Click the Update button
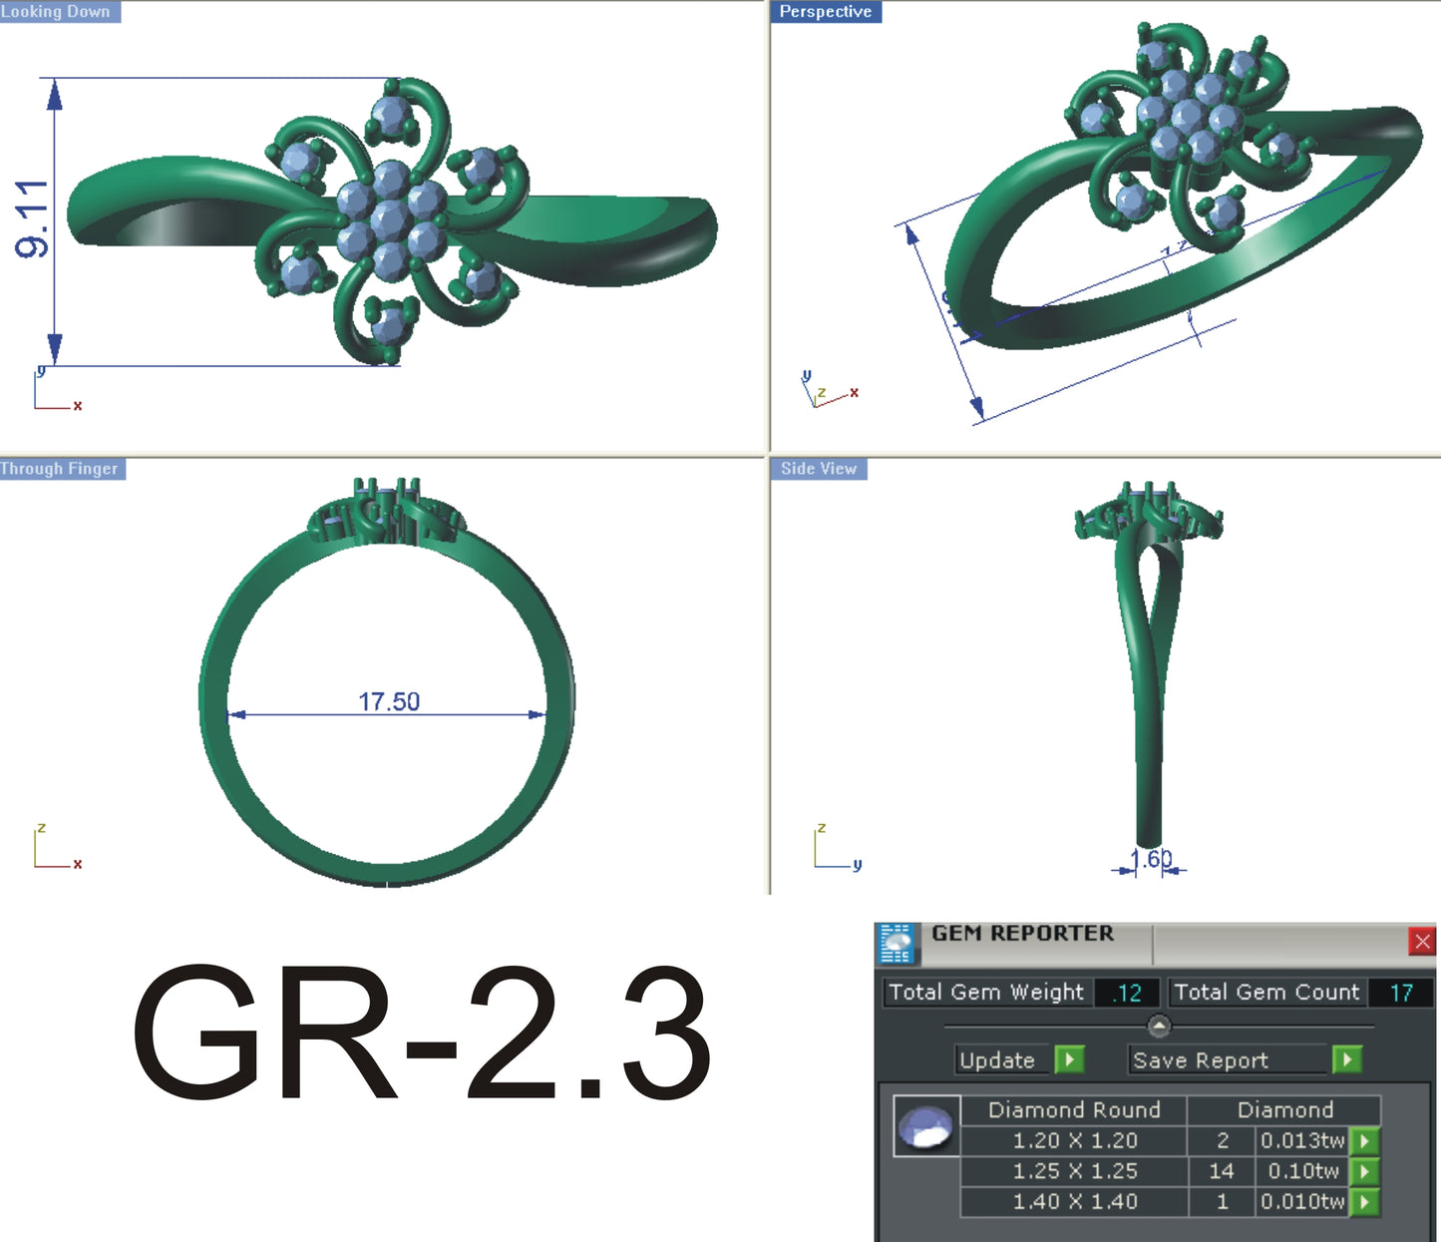 (x=1000, y=1060)
